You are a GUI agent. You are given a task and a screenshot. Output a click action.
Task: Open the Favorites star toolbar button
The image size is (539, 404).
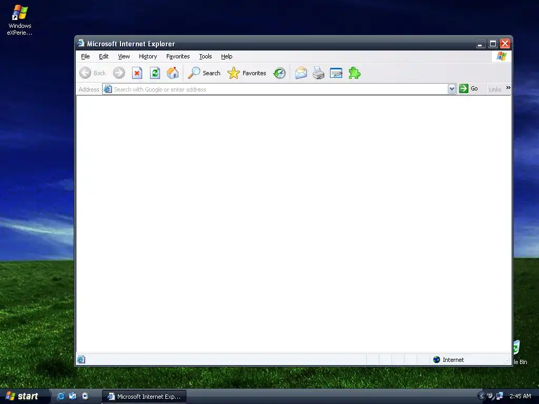click(246, 73)
